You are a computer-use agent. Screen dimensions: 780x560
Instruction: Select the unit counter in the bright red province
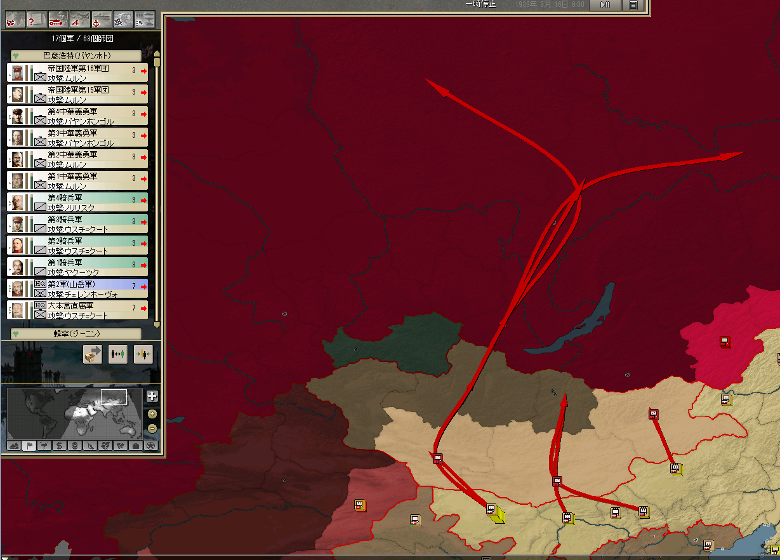pyautogui.click(x=725, y=342)
